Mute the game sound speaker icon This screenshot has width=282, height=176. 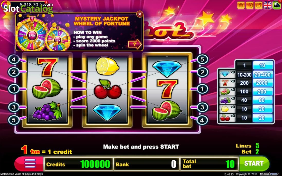[x=250, y=5]
